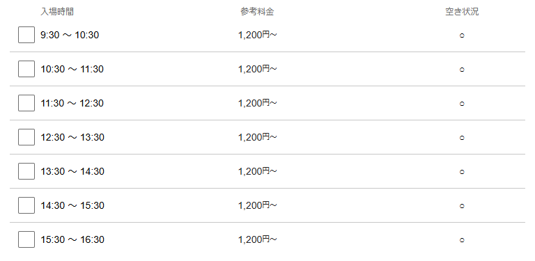Click the 12:30 ～ 13:30 time label

[72, 137]
